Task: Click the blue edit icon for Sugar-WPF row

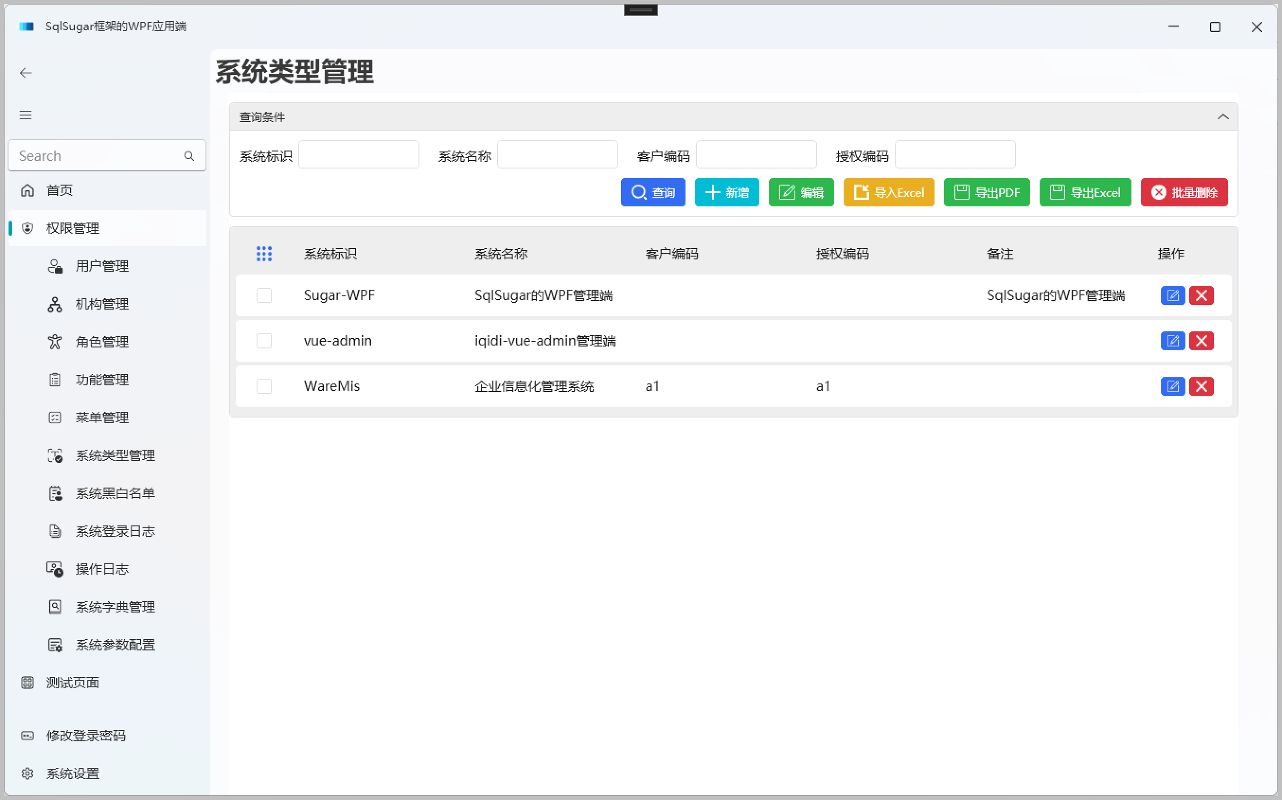Action: [1172, 295]
